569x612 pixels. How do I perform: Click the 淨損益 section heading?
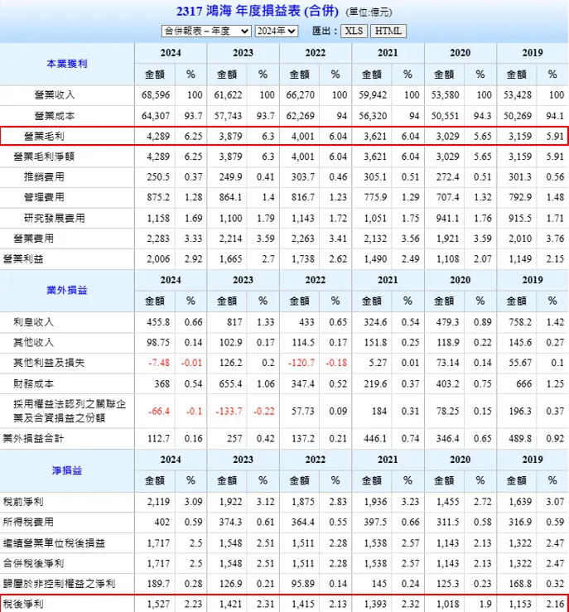pos(67,470)
